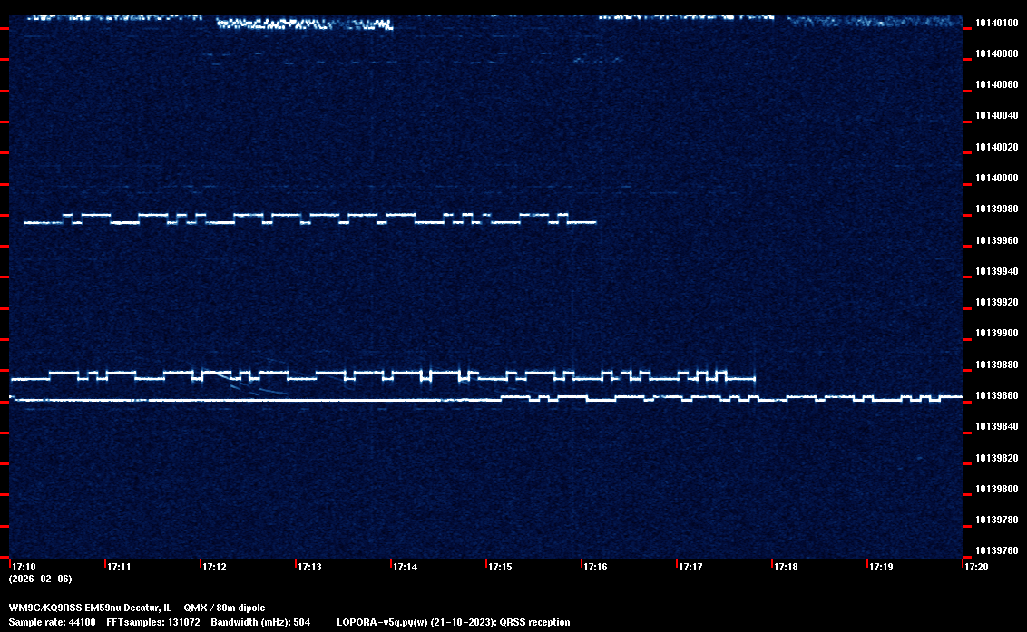Screen dimensions: 1027x632
Task: Pick the 17:18 time tick label
Action: [x=786, y=567]
